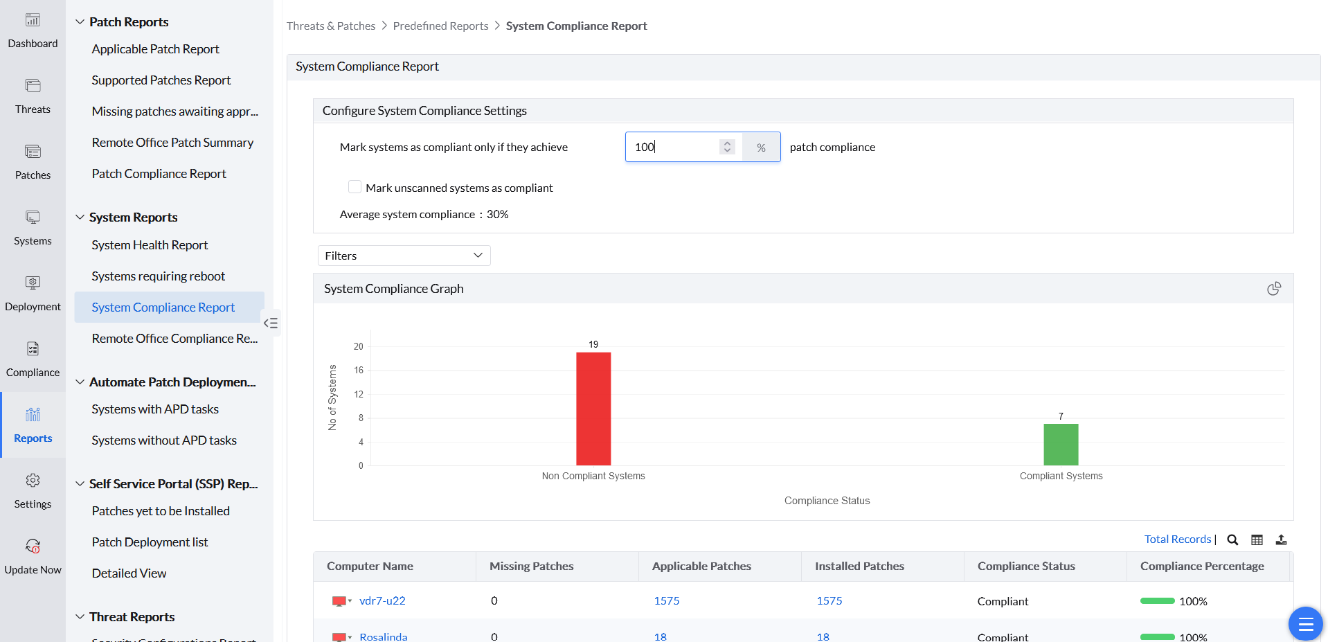The width and height of the screenshot is (1328, 642).
Task: Open the Deployment sidebar icon
Action: click(33, 284)
